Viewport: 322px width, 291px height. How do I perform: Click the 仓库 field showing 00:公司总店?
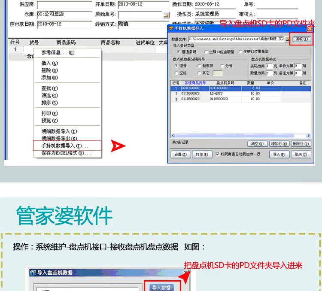[x=64, y=15]
